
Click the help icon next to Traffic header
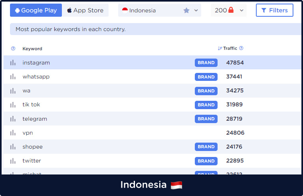click(241, 48)
